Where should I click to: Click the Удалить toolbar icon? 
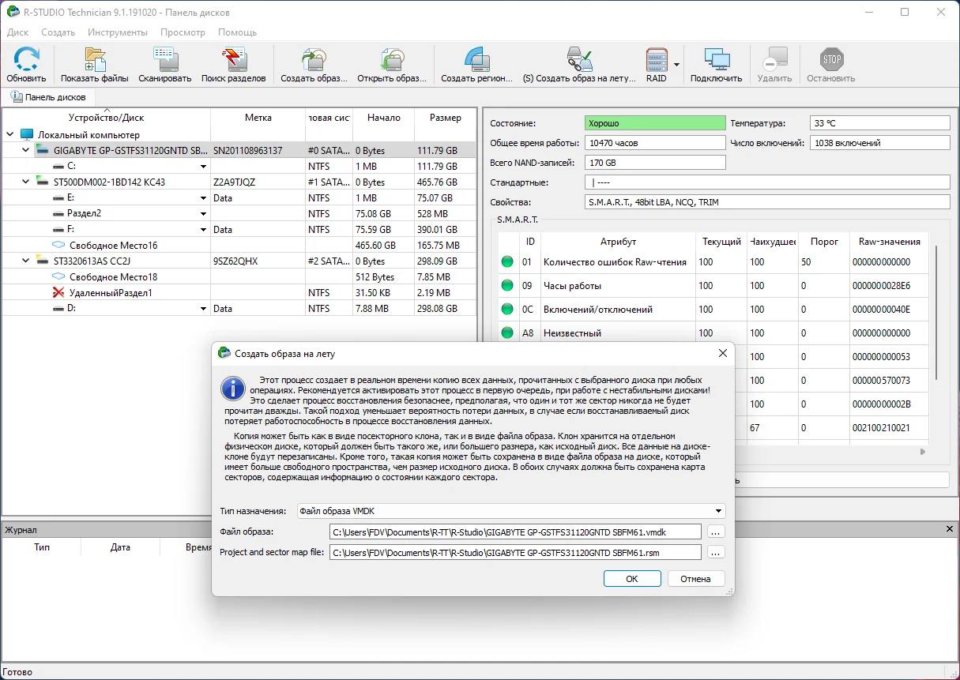point(775,65)
